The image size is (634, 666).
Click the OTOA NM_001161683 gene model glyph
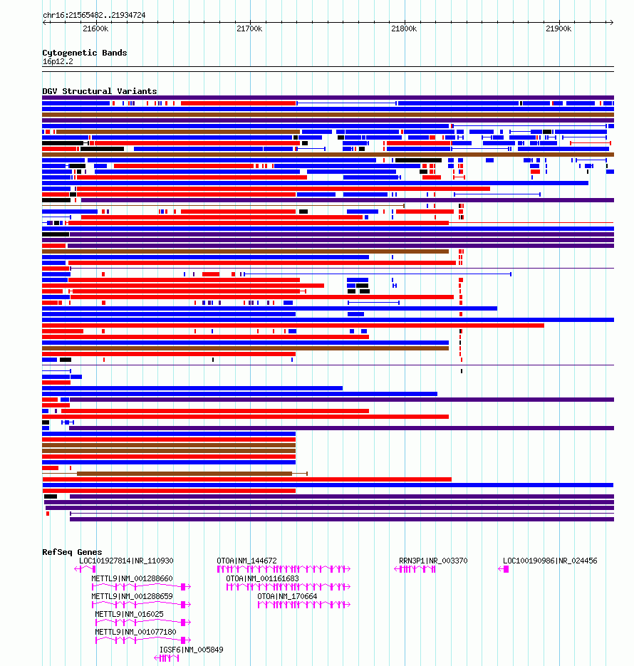coord(289,587)
